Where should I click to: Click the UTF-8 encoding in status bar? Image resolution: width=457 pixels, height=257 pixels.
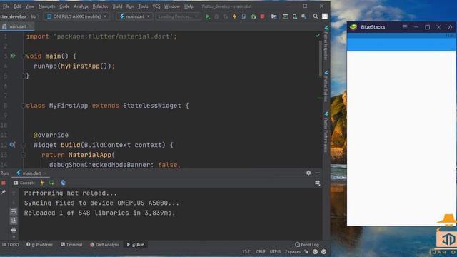tap(275, 252)
